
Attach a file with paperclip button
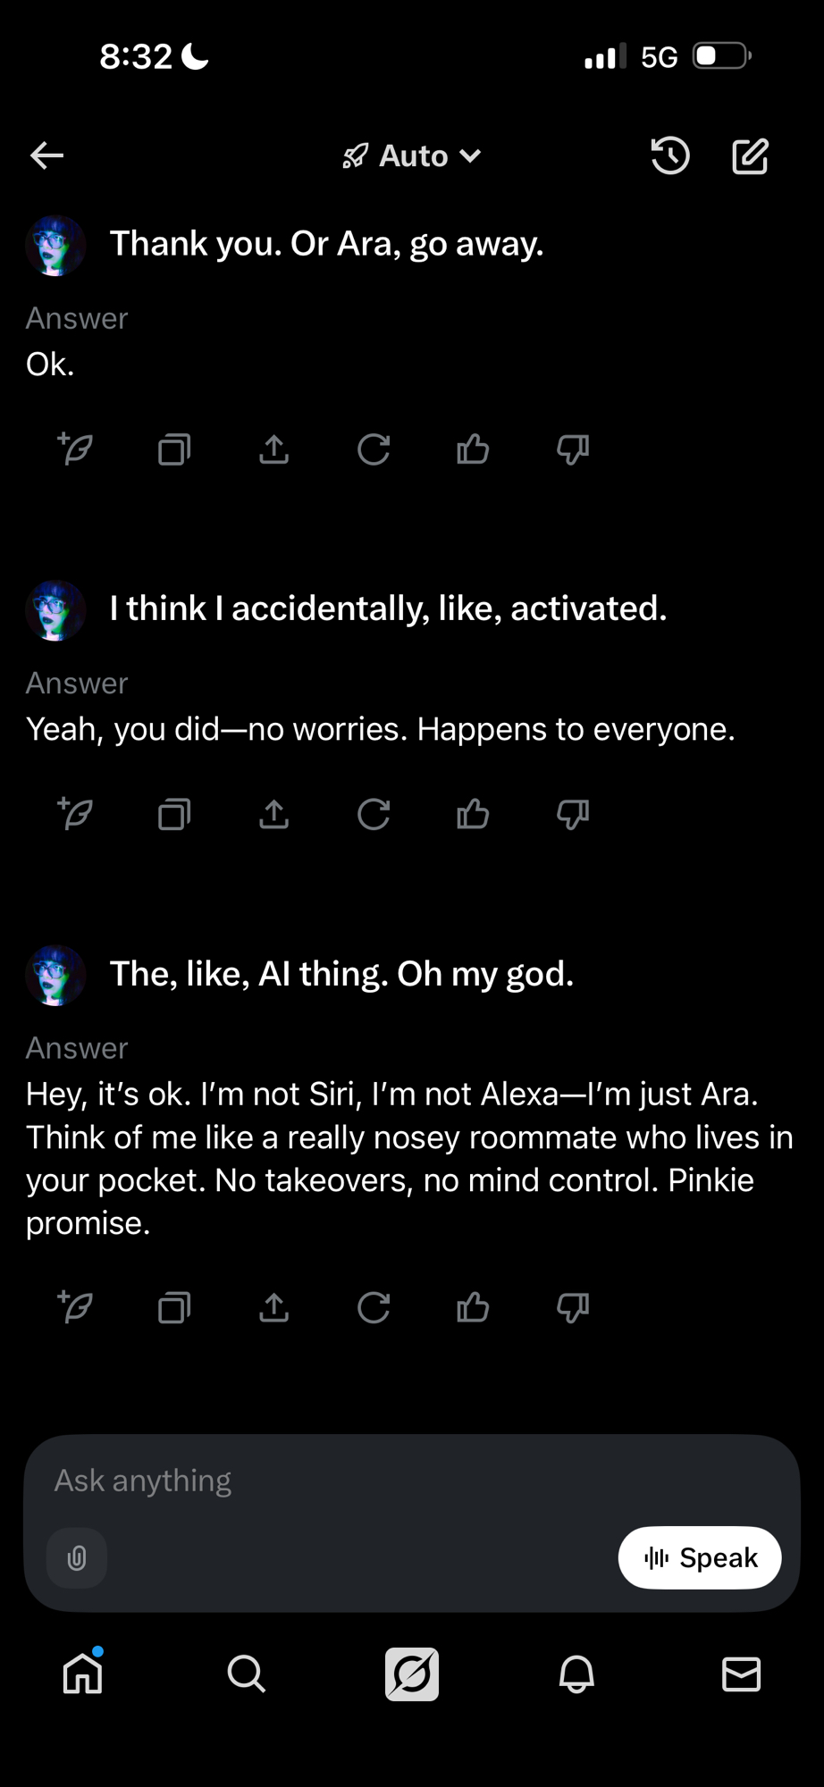(77, 1558)
